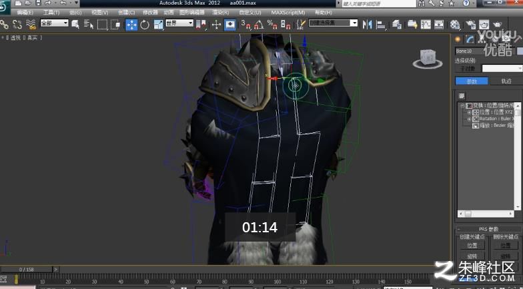Click the Sub-Object button
The width and height of the screenshot is (523, 289).
[x=468, y=68]
